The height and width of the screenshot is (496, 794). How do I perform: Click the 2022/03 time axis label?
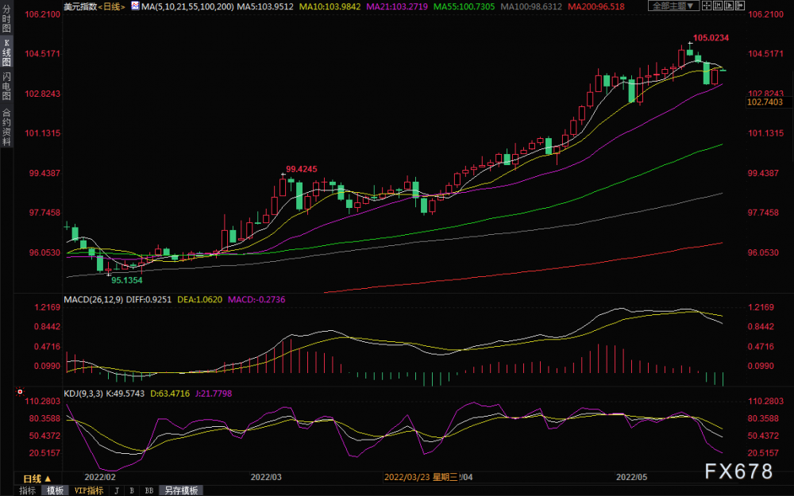point(266,477)
